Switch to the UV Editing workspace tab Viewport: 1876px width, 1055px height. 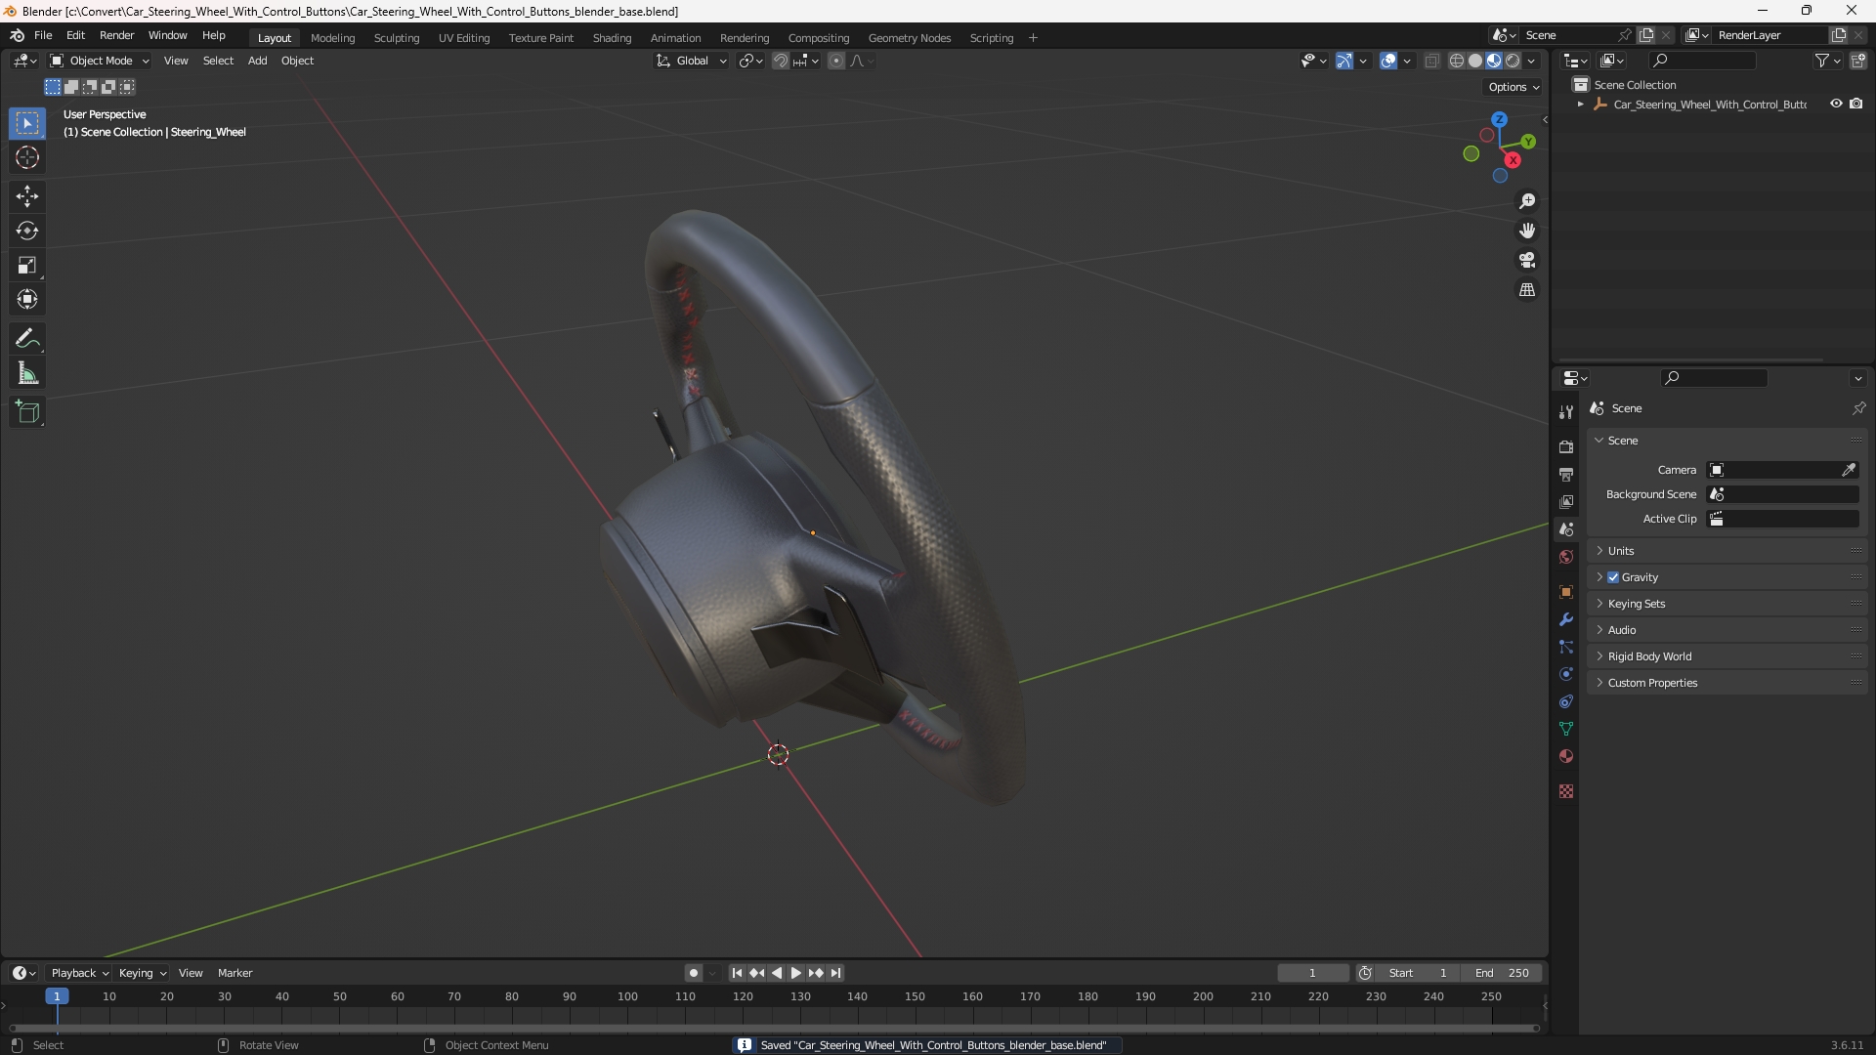pyautogui.click(x=464, y=38)
